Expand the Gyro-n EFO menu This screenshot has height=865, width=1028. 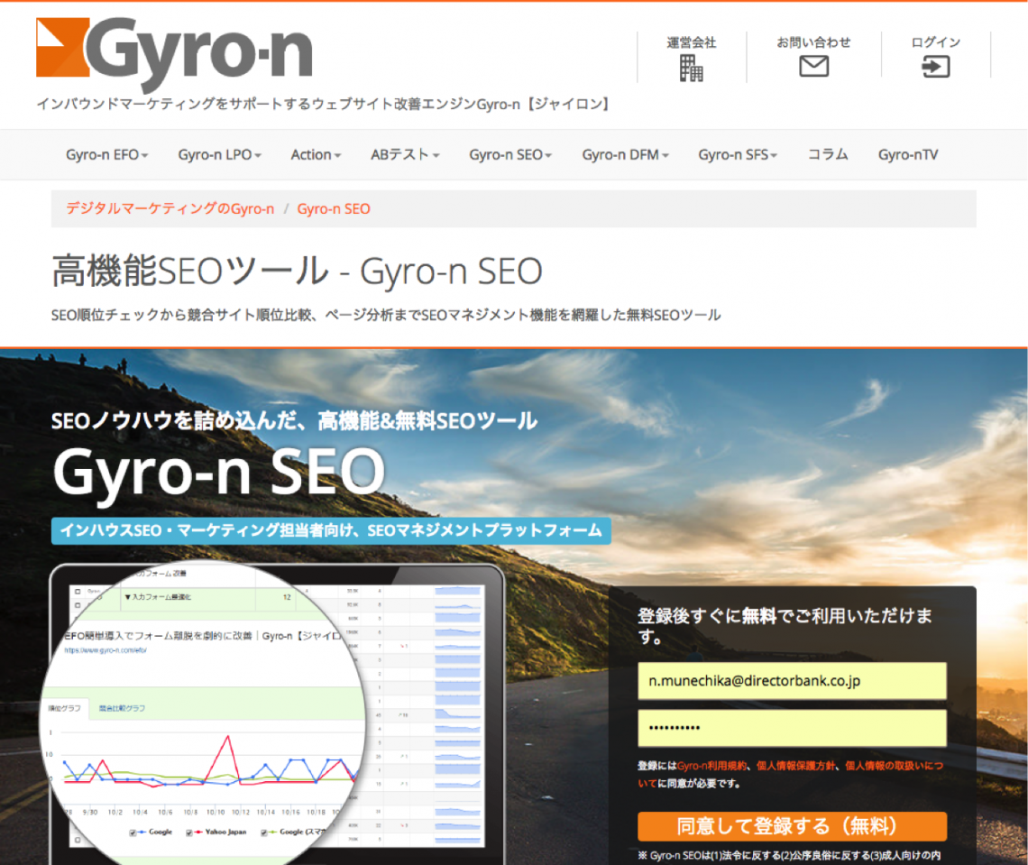tap(107, 155)
